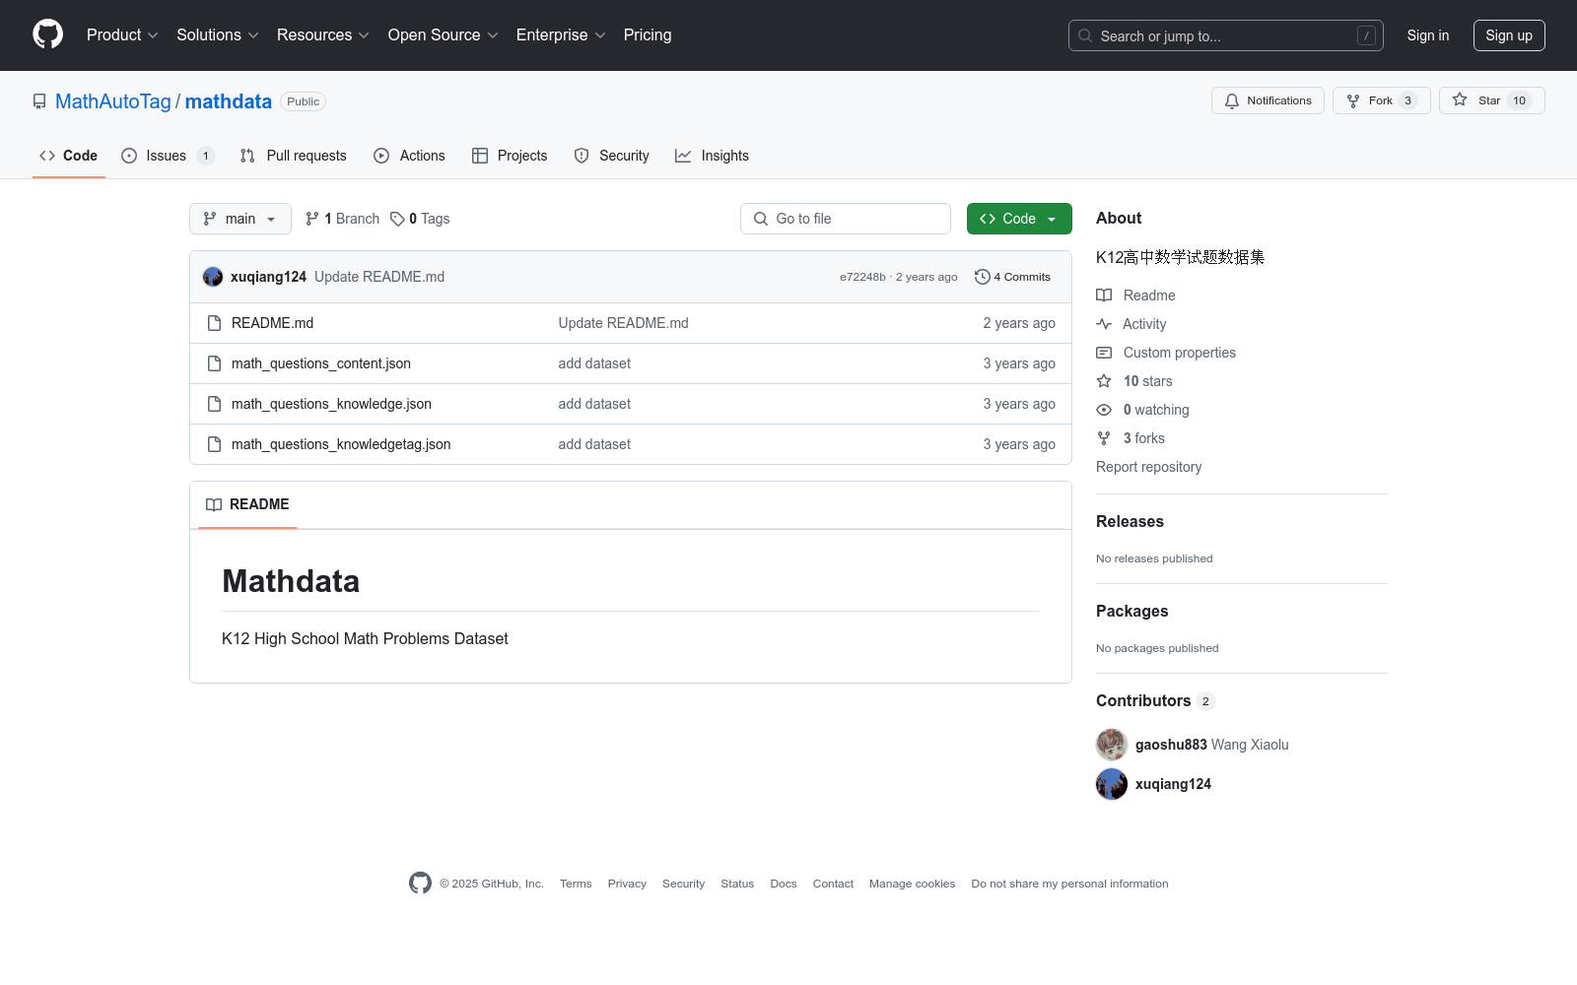Click the pulse icon next to Activity
Screen dimensions: 1577x985
point(1104,324)
